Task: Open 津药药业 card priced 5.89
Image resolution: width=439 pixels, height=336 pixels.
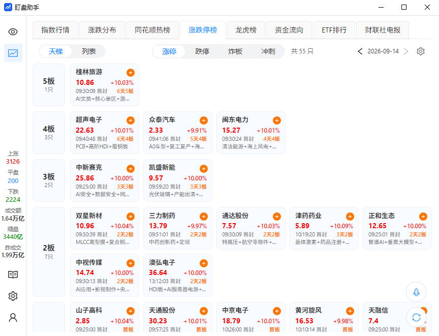Action: (x=324, y=228)
